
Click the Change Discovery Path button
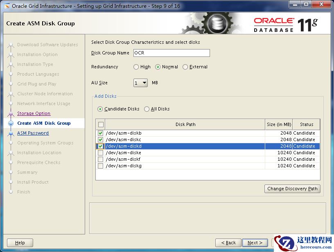click(292, 189)
